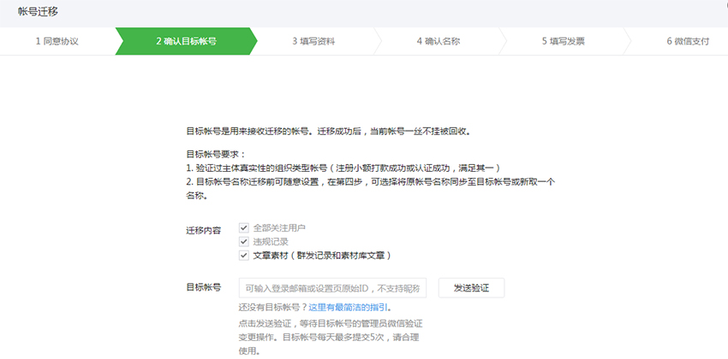The height and width of the screenshot is (359, 728).
Task: Toggle the 全部关注用户 checkbox
Action: coord(244,228)
